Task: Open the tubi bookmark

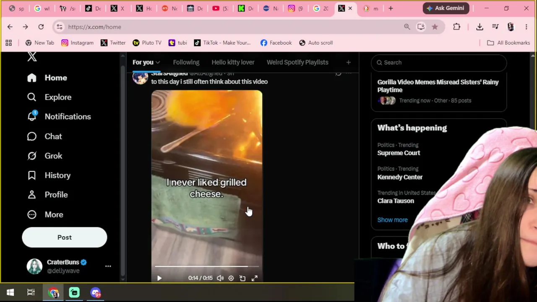Action: 178,43
